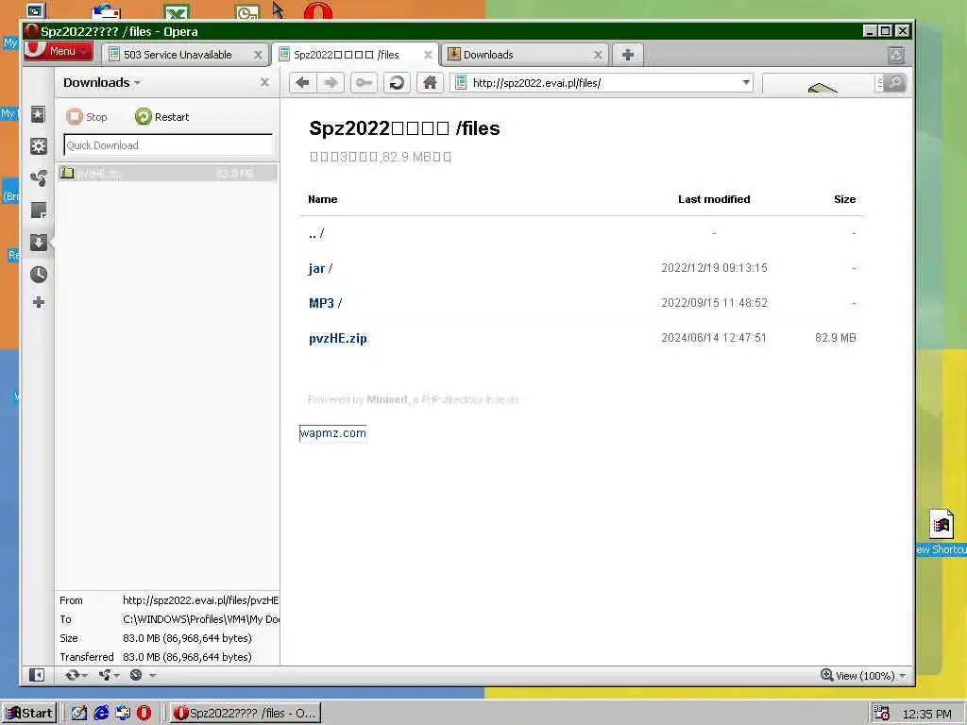
Task: Add a panel with the plus icon
Action: tap(38, 302)
